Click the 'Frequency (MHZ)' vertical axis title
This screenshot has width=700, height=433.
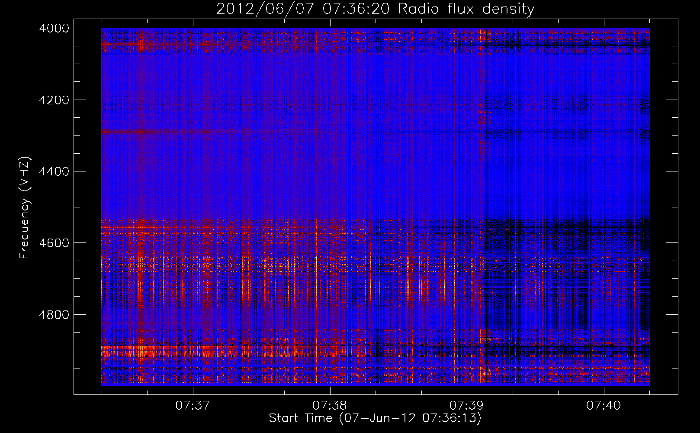(x=25, y=208)
